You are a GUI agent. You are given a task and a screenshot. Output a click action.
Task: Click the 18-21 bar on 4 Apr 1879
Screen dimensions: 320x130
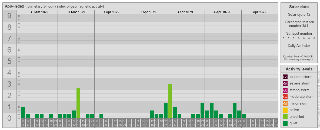(235, 110)
